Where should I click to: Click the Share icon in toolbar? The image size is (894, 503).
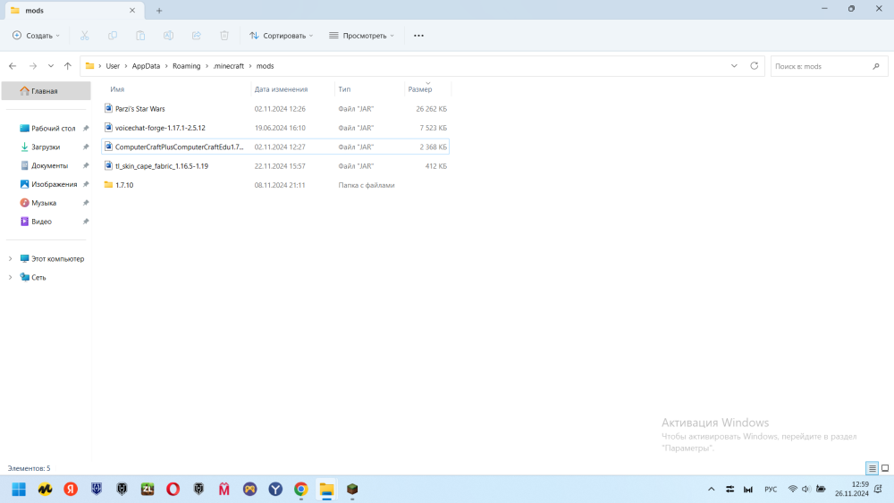click(196, 36)
